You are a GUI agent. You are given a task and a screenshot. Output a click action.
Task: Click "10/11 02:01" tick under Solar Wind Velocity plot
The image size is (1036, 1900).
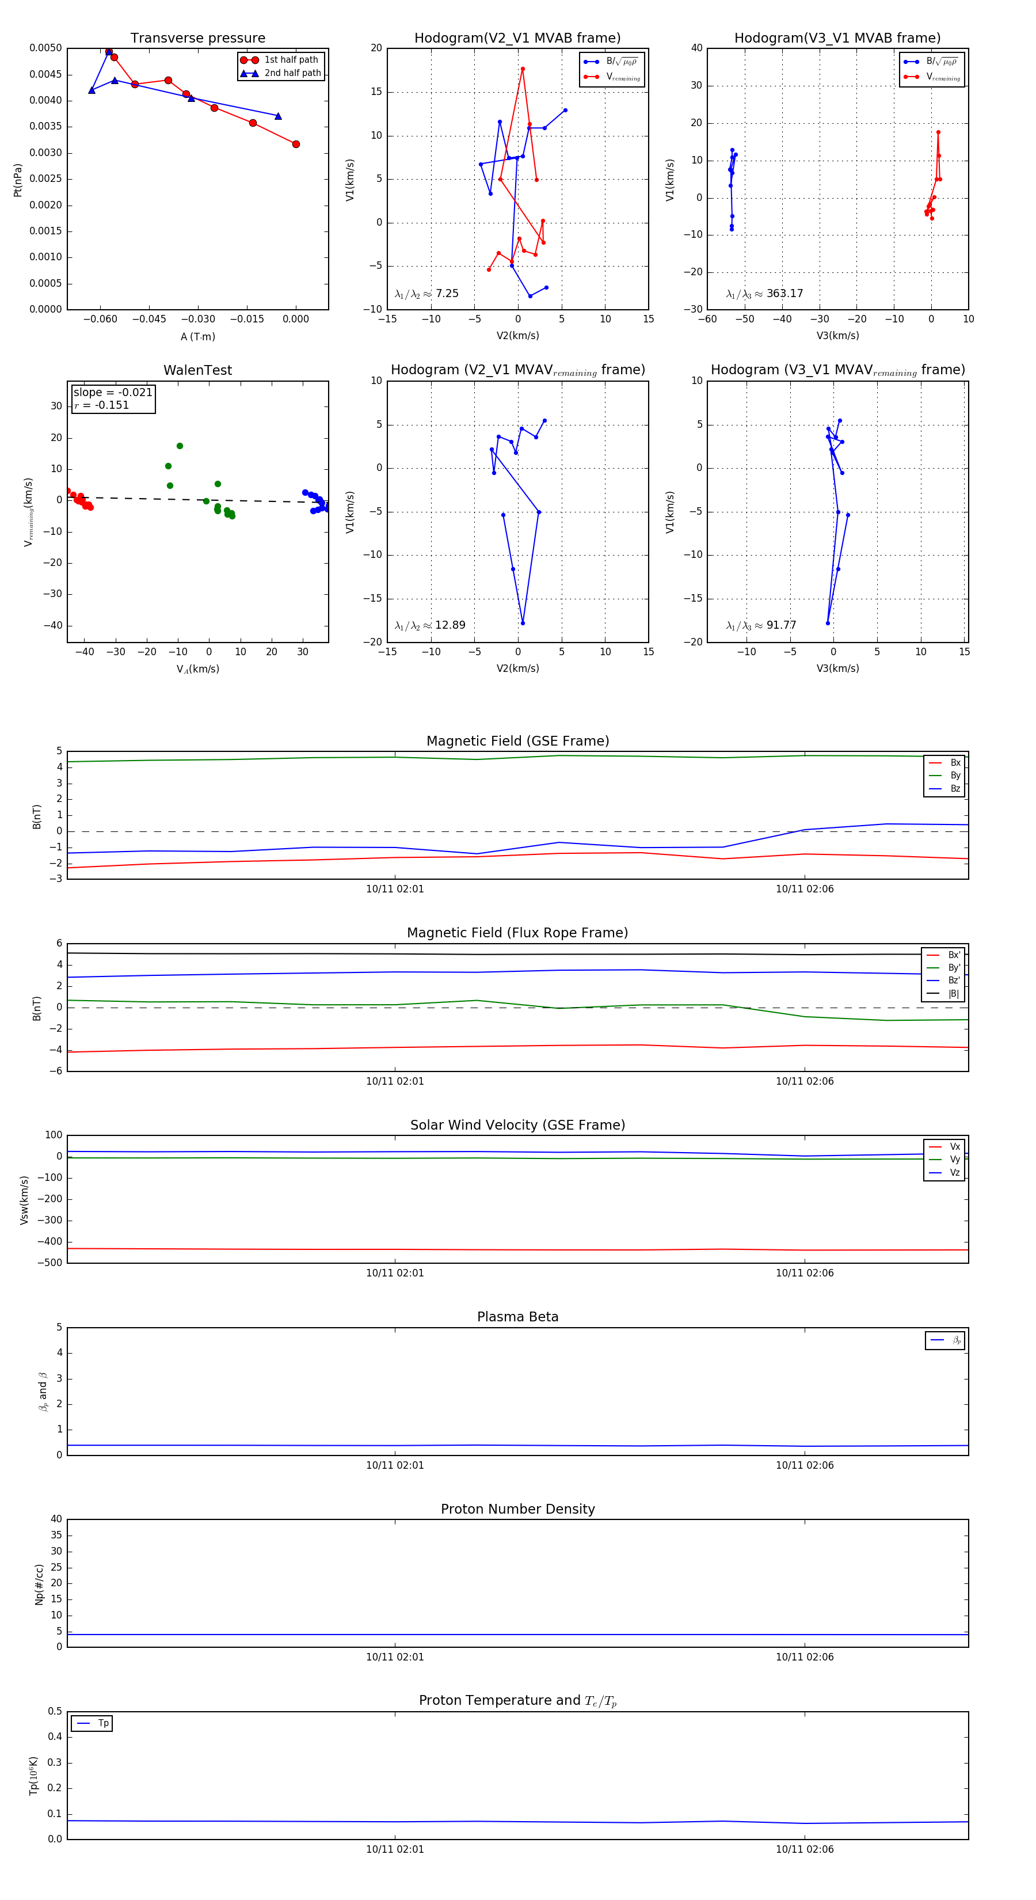(395, 1273)
